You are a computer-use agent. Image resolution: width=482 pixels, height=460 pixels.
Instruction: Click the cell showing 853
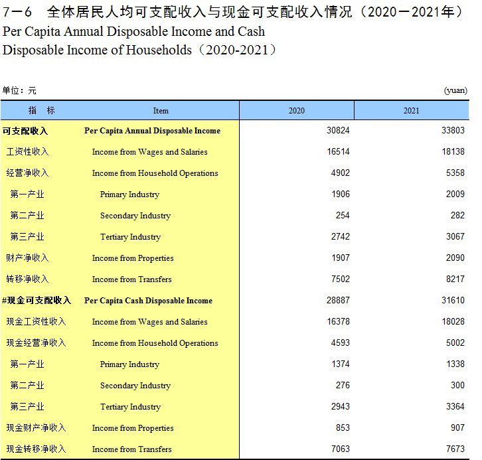[x=343, y=427]
